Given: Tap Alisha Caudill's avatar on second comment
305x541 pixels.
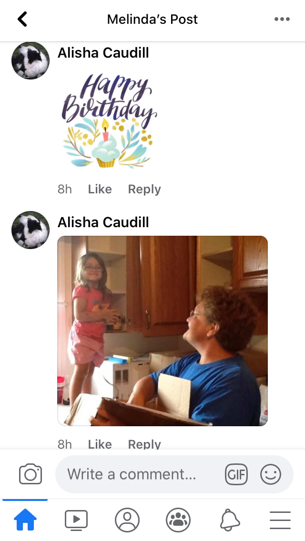Looking at the screenshot, I should coord(30,230).
